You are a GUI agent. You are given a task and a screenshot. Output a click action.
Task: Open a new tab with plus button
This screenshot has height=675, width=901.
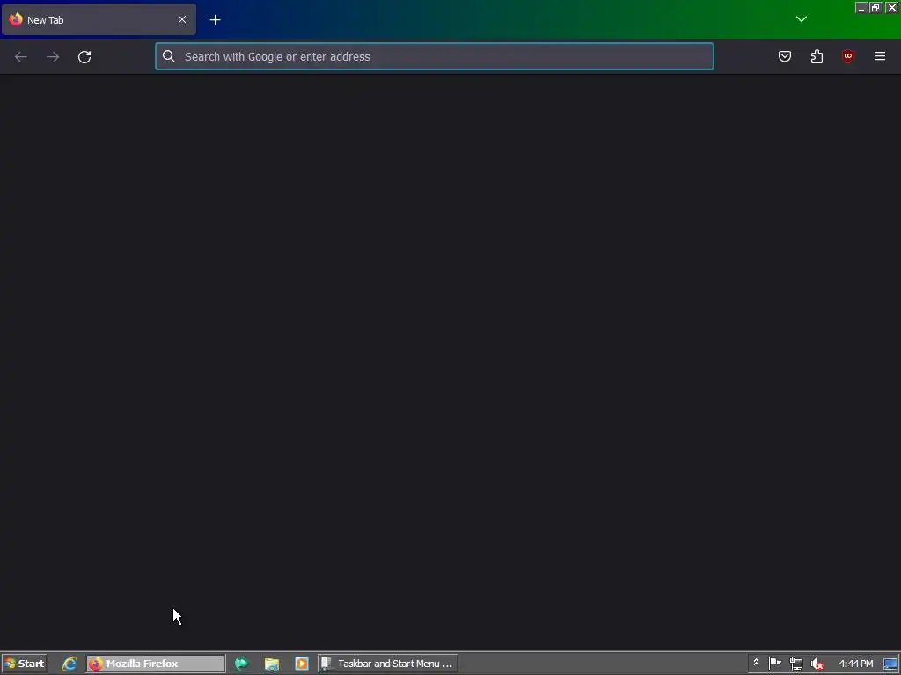click(215, 20)
